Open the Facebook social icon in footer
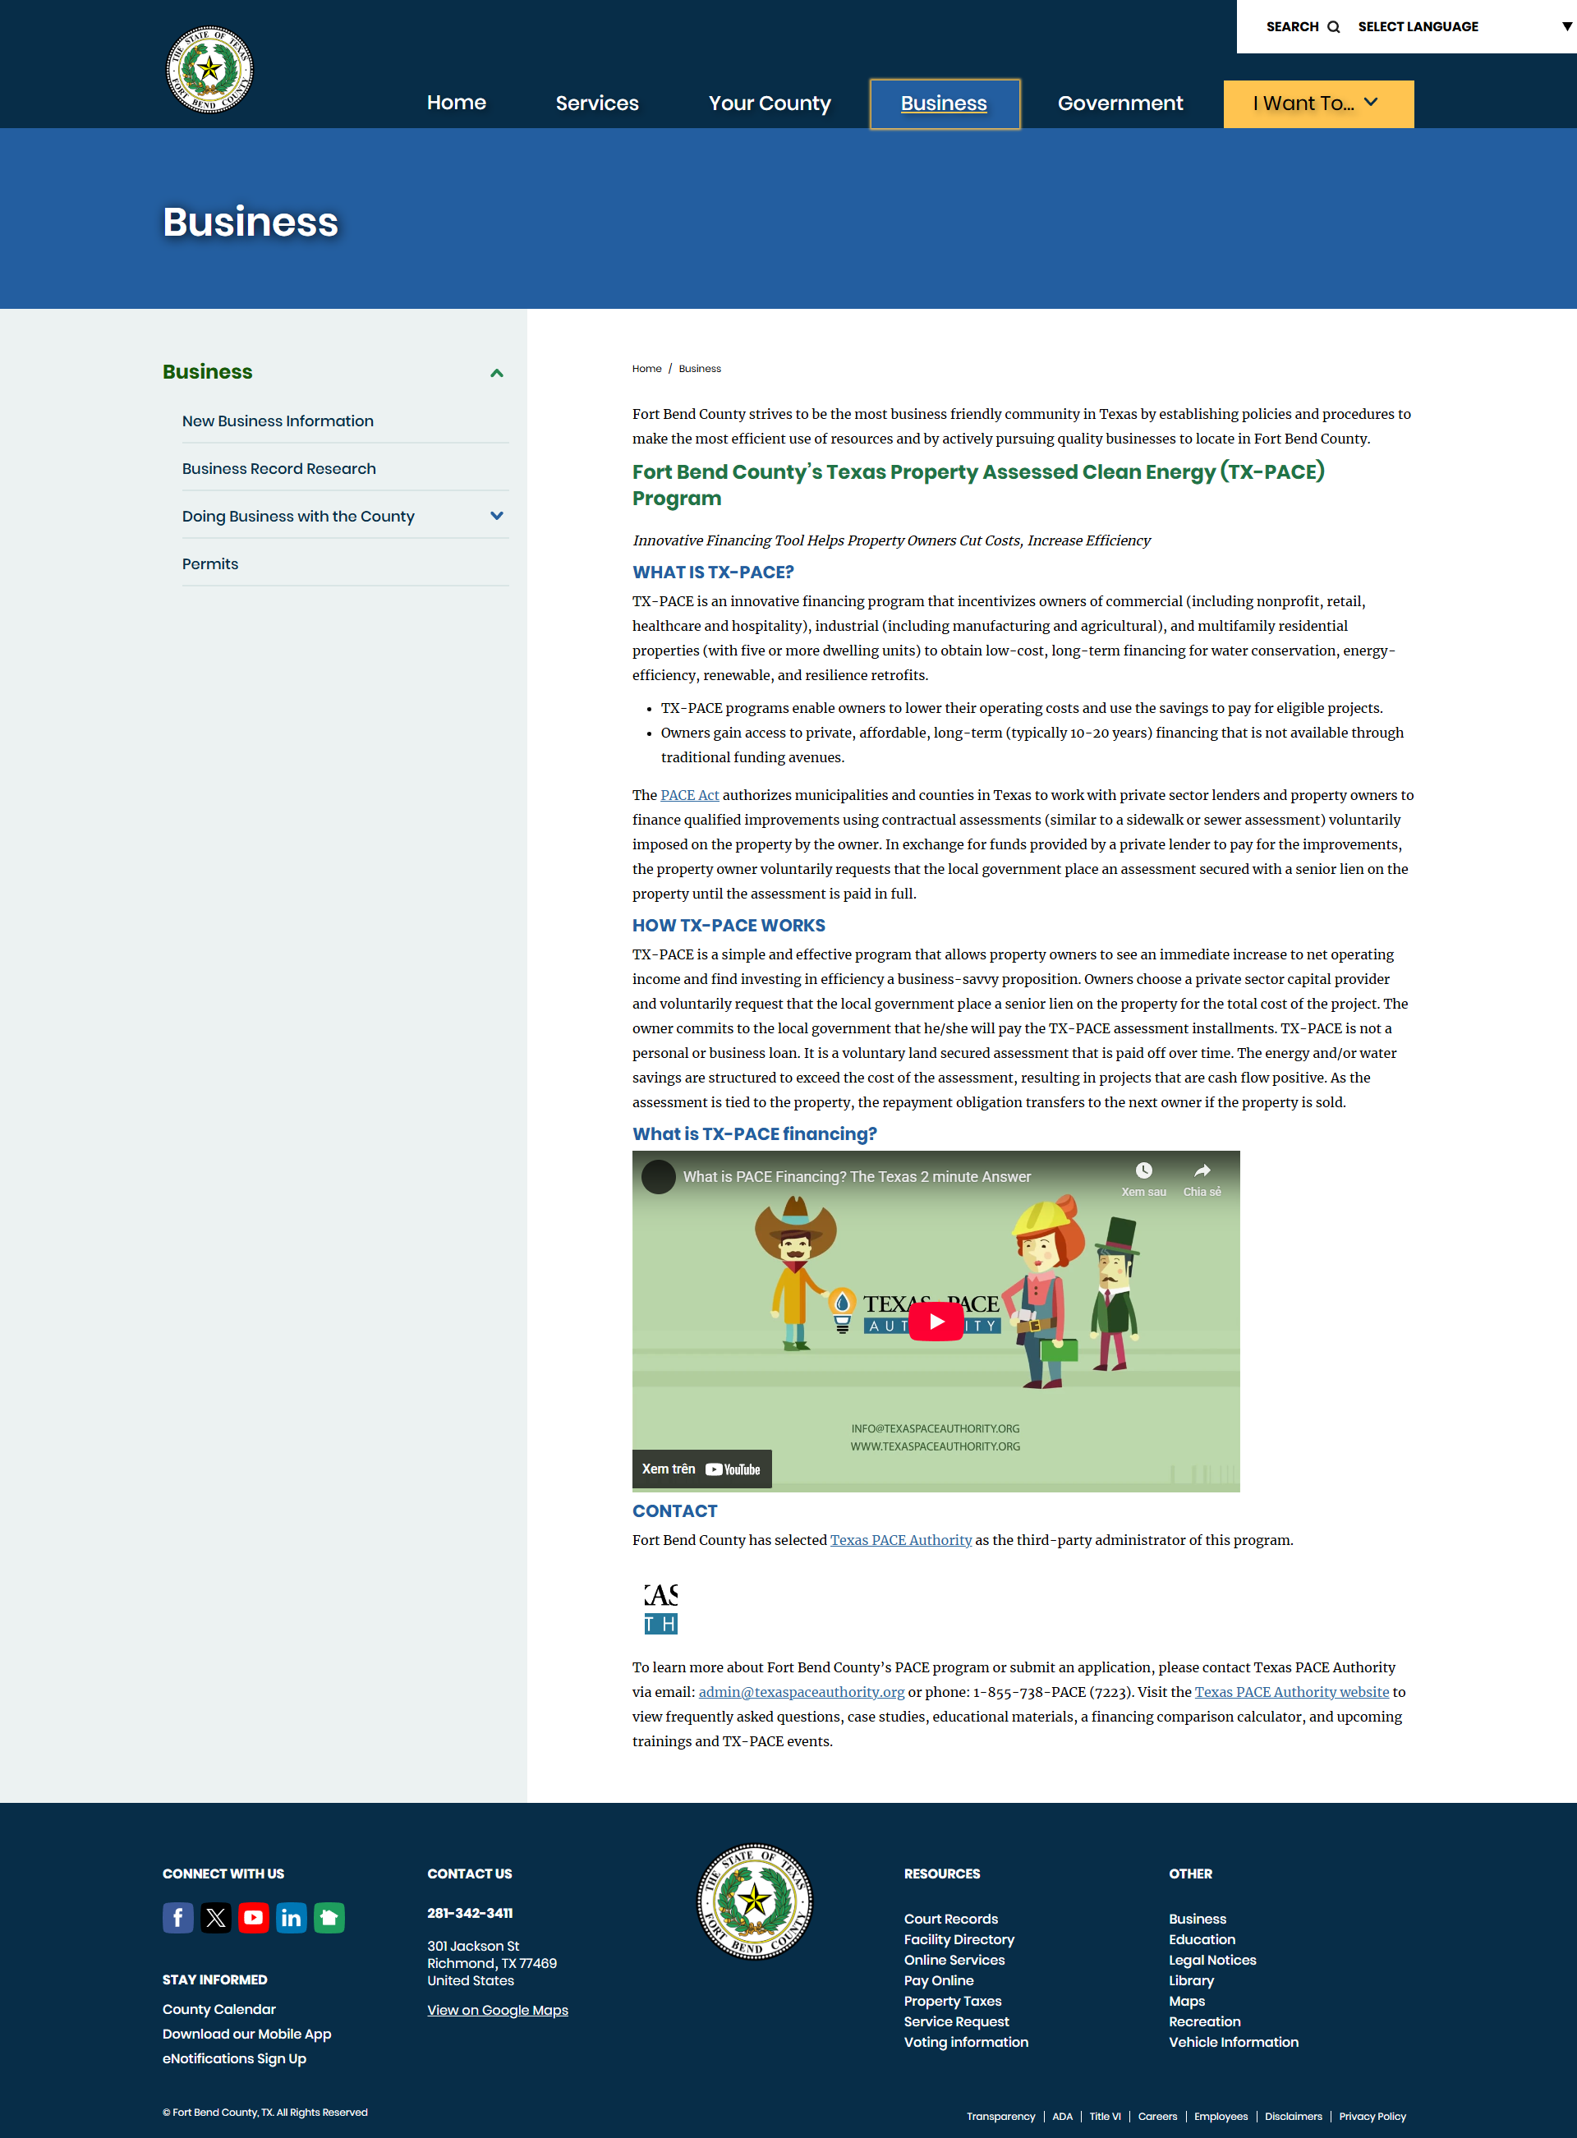The height and width of the screenshot is (2138, 1577). pos(177,1918)
